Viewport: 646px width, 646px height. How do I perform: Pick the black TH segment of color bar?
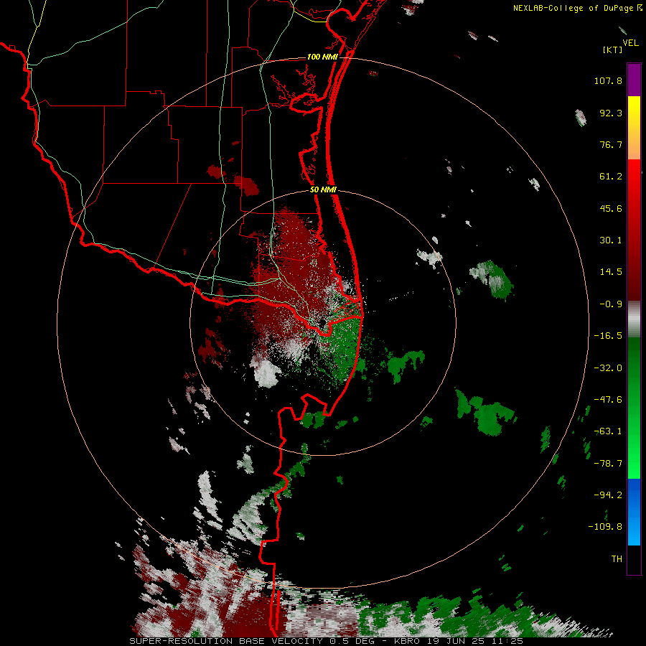pyautogui.click(x=634, y=559)
